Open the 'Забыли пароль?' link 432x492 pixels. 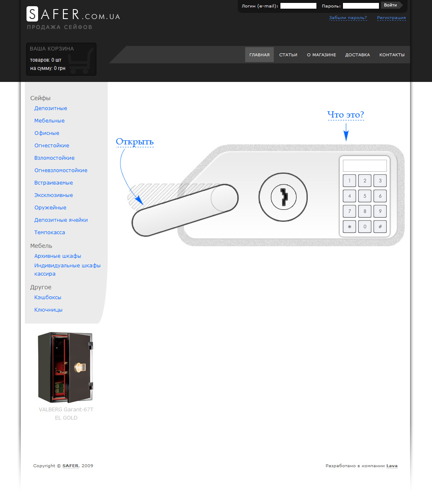(348, 17)
